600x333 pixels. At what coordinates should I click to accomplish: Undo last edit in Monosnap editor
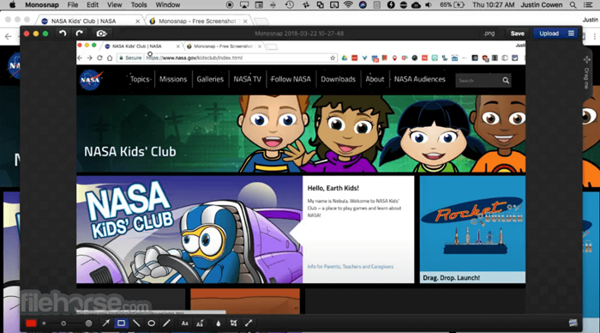click(63, 33)
